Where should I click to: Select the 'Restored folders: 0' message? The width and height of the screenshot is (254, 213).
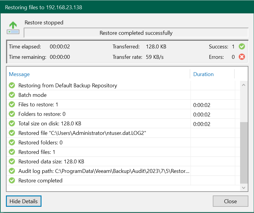coord(41,143)
